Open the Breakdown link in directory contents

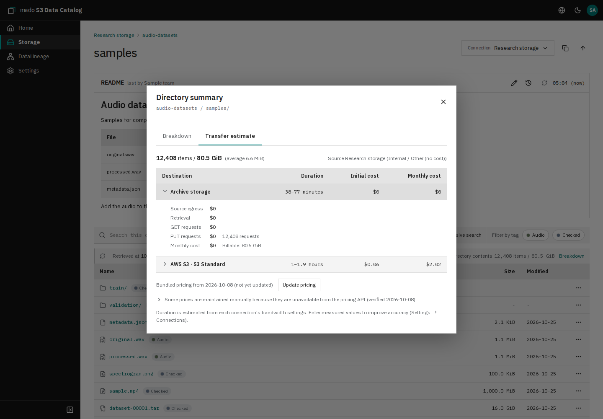572,256
